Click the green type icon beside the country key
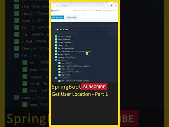The height and width of the screenshot is (127, 169). [56, 45]
